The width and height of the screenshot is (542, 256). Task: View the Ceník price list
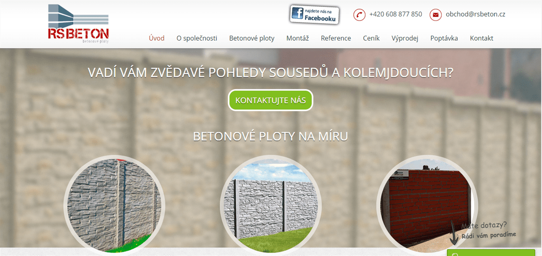371,38
